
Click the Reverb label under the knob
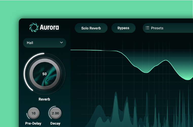coord(44,99)
